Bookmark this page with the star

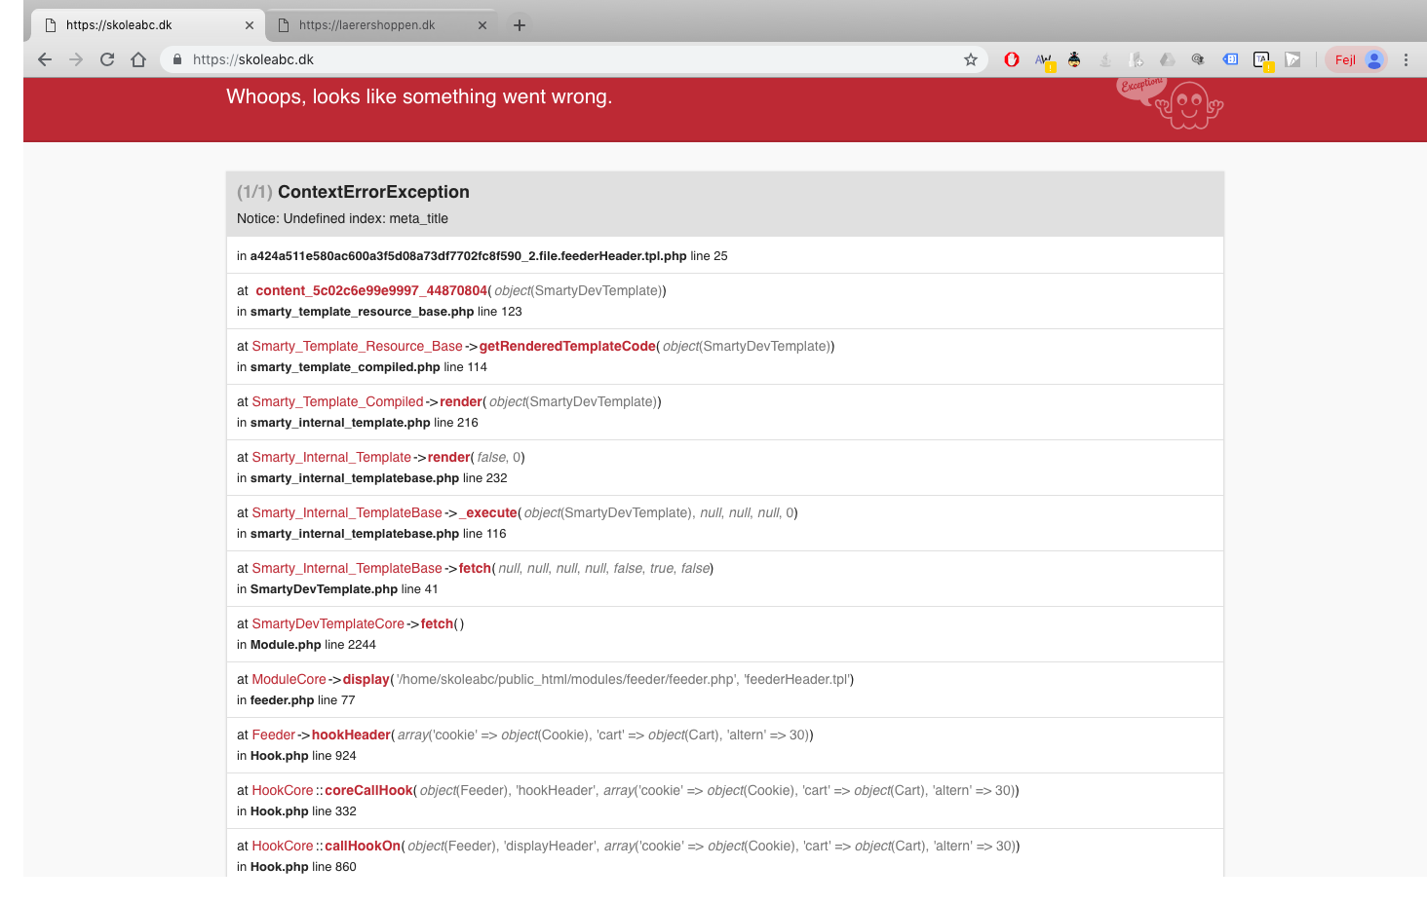tap(971, 59)
